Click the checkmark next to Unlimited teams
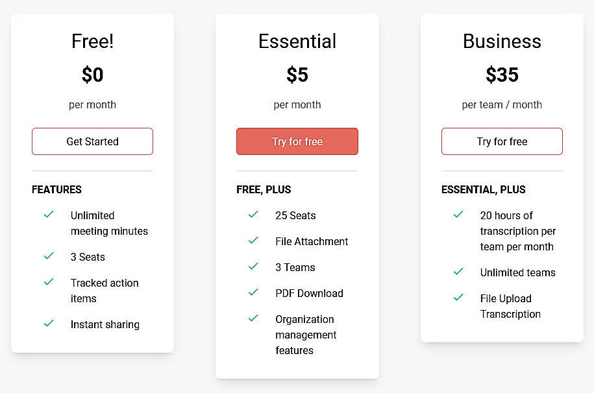 coord(458,272)
